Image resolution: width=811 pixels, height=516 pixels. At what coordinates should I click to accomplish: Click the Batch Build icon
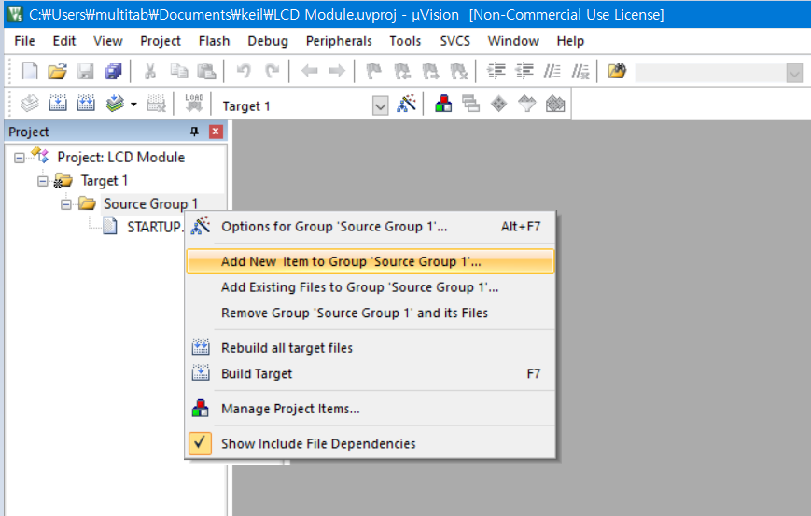pyautogui.click(x=115, y=104)
